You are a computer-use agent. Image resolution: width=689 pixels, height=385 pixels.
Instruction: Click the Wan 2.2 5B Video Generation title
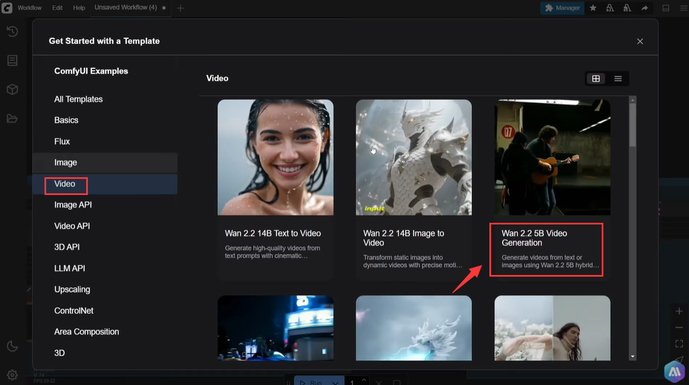pos(534,238)
